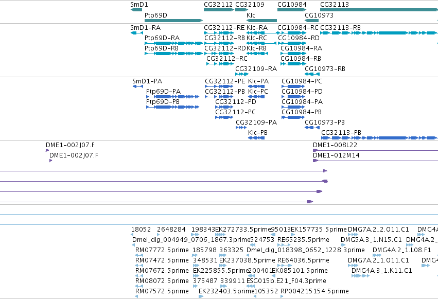Select the CG32112-PB protein feature
Screen dimensions: 438x299
(x=219, y=97)
